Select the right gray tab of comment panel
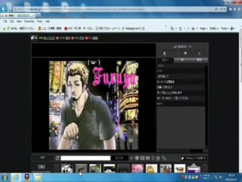The height and width of the screenshot is (182, 242). point(199,60)
